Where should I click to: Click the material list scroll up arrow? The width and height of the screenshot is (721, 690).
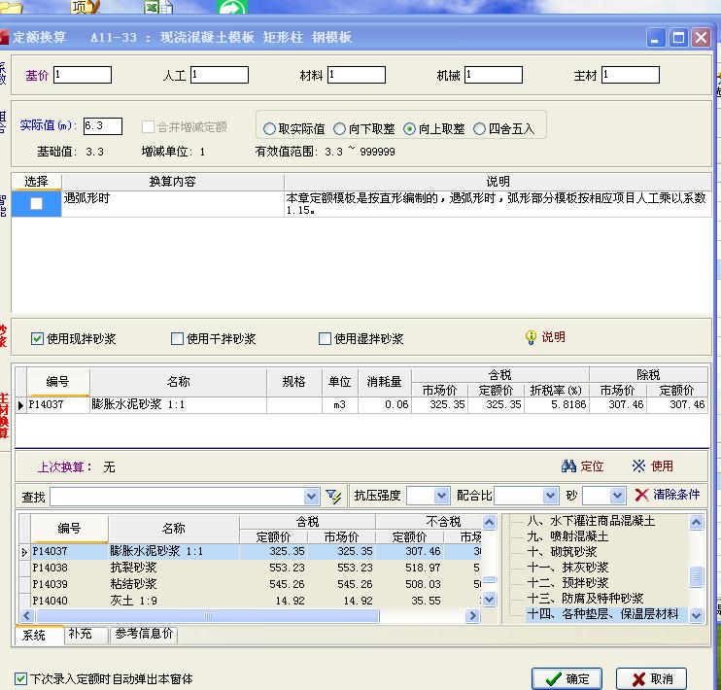pos(490,522)
